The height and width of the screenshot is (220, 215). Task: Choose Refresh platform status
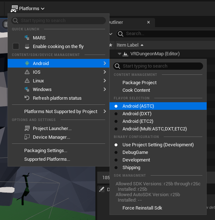click(x=59, y=98)
